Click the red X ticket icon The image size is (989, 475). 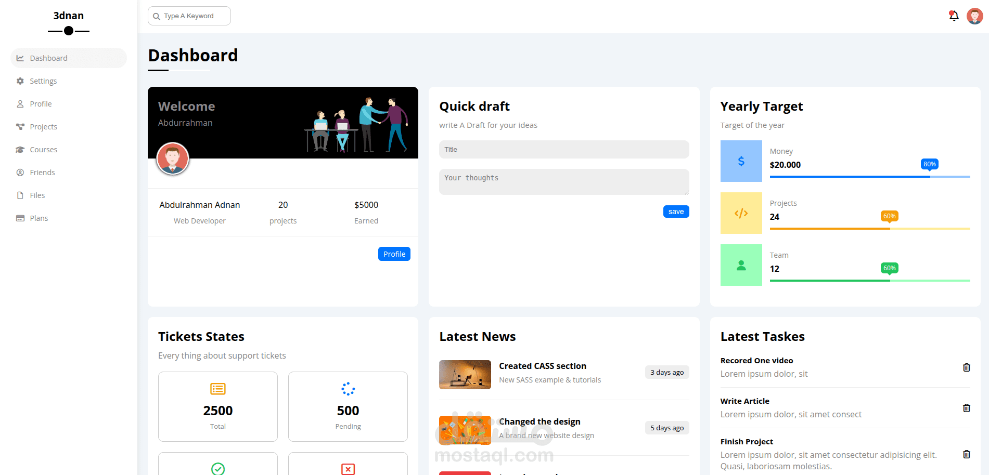348,469
